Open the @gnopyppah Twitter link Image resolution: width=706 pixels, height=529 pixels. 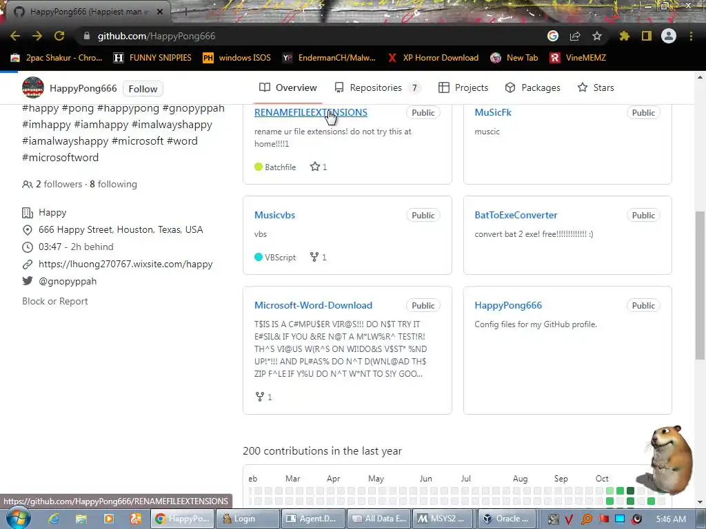point(68,281)
